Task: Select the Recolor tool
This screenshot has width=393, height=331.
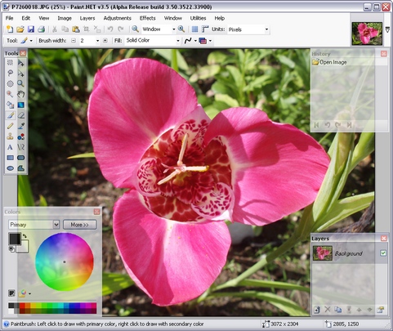Action: click(x=20, y=136)
